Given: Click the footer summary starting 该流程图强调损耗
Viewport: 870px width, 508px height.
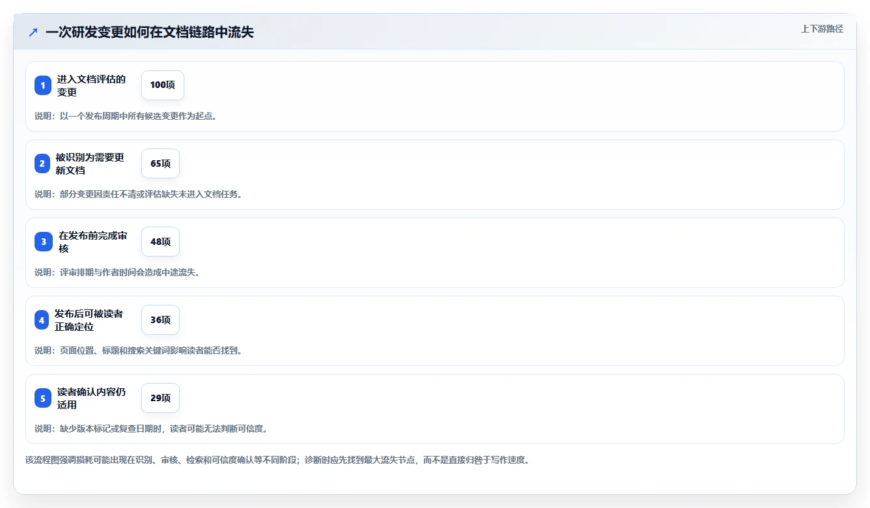Looking at the screenshot, I should tap(279, 460).
